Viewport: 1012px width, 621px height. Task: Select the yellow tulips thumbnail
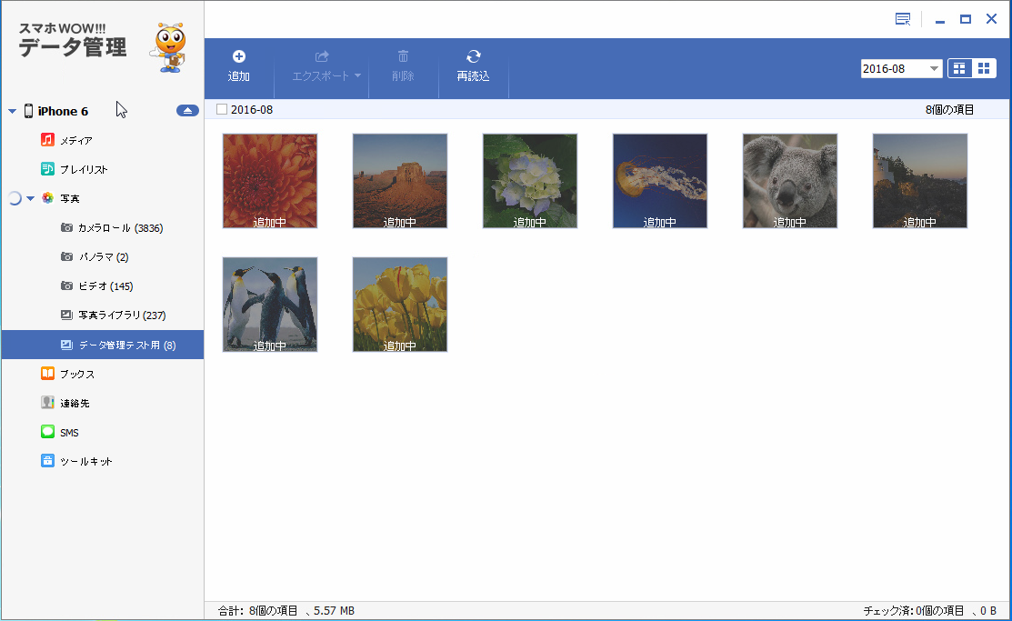pyautogui.click(x=400, y=305)
